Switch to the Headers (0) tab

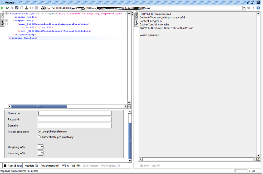point(31,166)
